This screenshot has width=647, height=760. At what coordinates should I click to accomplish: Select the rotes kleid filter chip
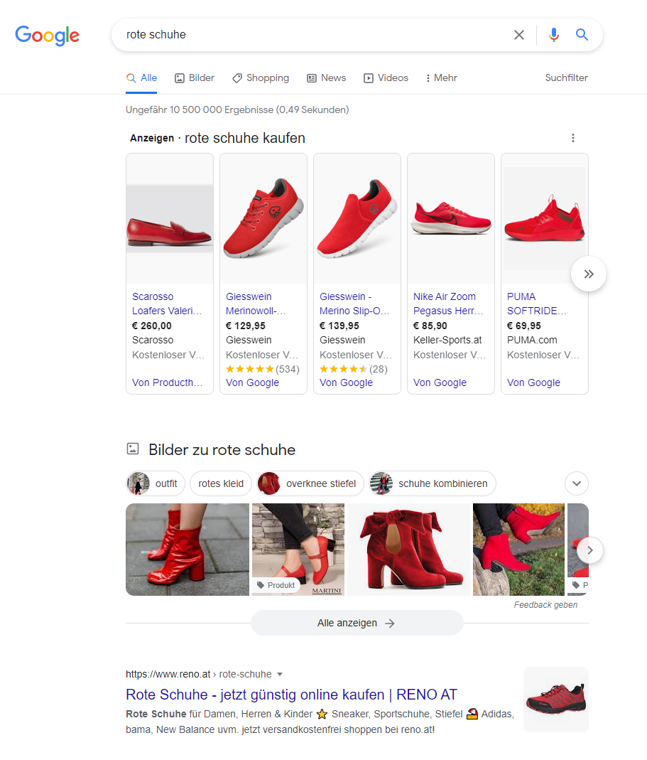221,483
